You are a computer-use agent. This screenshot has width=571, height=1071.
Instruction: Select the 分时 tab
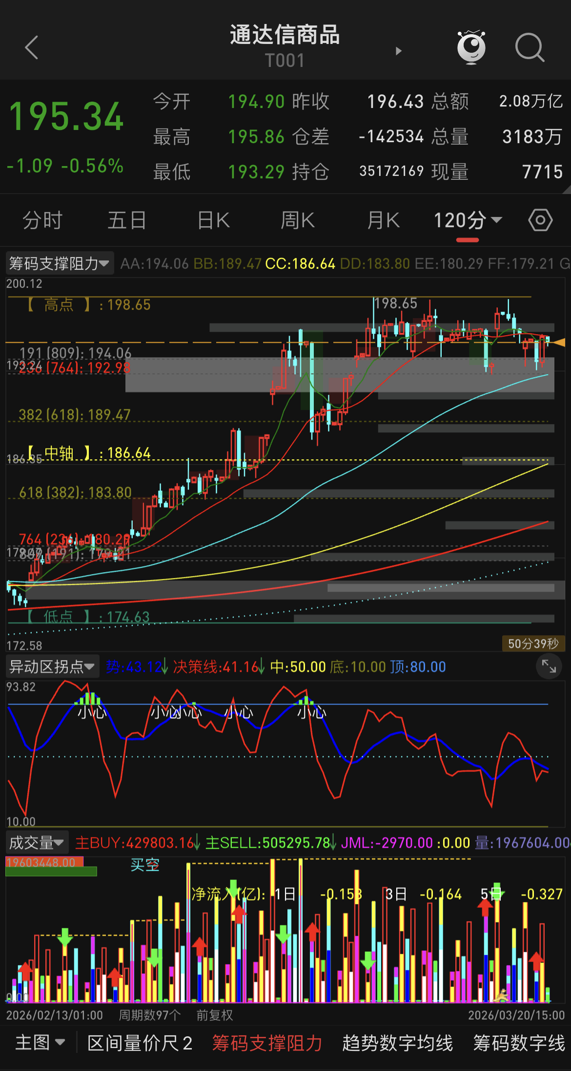42,220
